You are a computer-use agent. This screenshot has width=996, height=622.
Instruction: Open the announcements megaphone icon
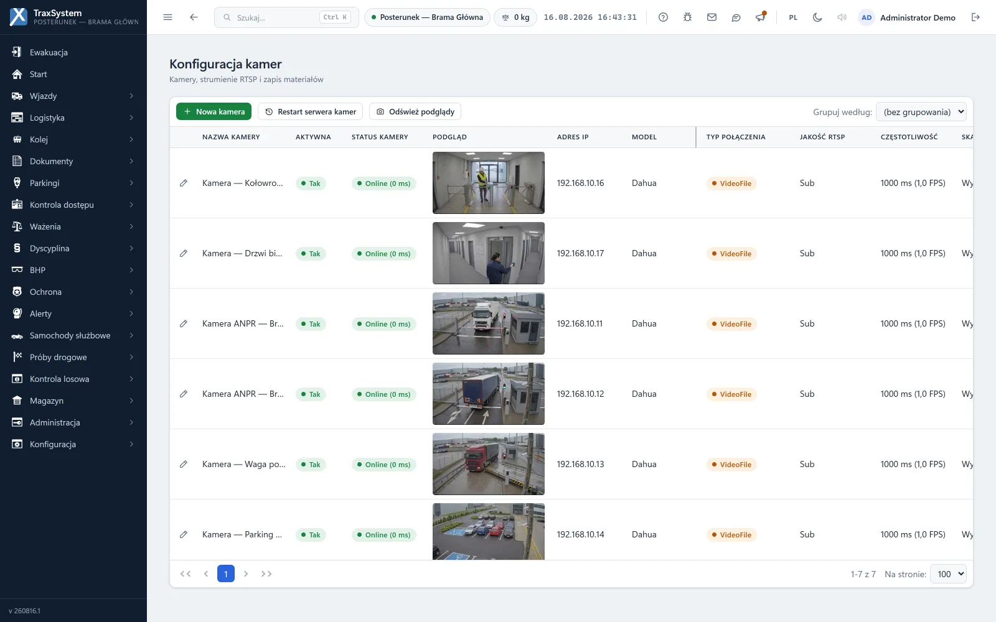(760, 17)
